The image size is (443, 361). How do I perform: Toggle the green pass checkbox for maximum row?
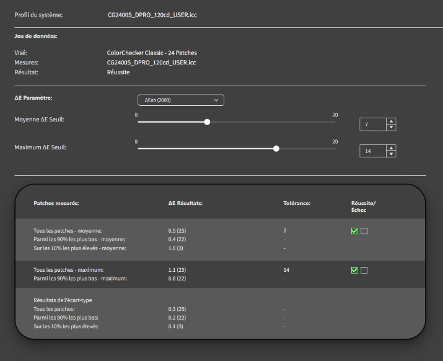coord(354,270)
